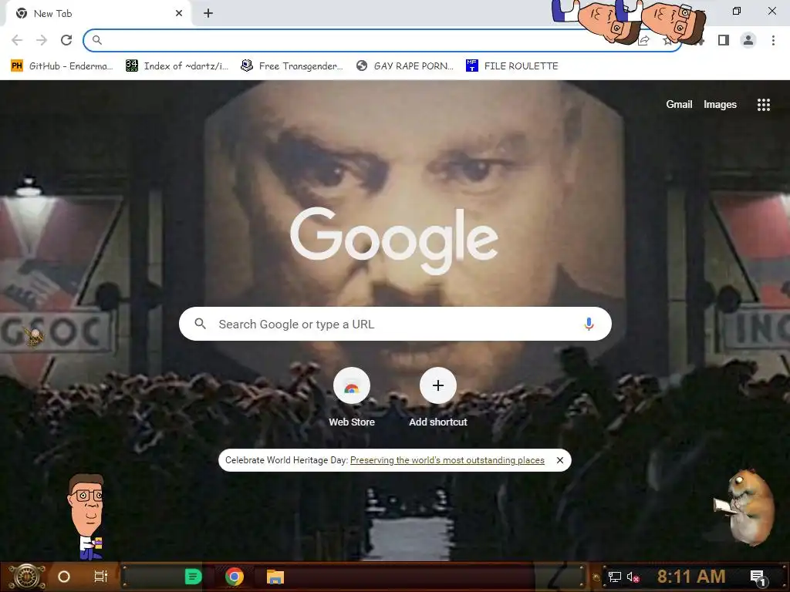The image size is (790, 592).
Task: Close the New Tab tab
Action: (x=179, y=13)
